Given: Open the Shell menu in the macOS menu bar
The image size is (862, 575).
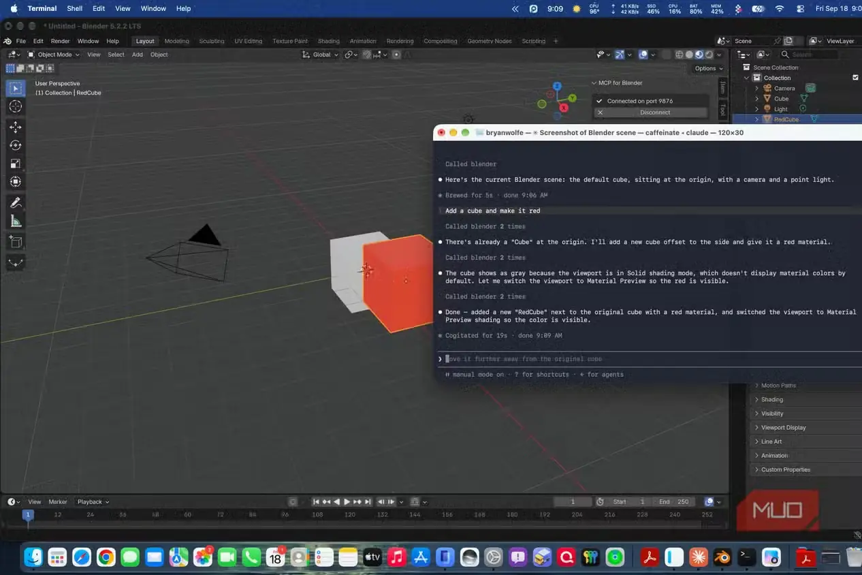Looking at the screenshot, I should (75, 8).
